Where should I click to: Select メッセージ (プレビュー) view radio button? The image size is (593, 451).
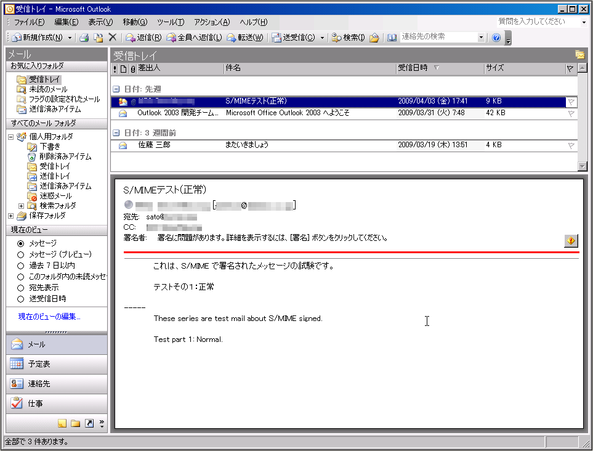[21, 254]
